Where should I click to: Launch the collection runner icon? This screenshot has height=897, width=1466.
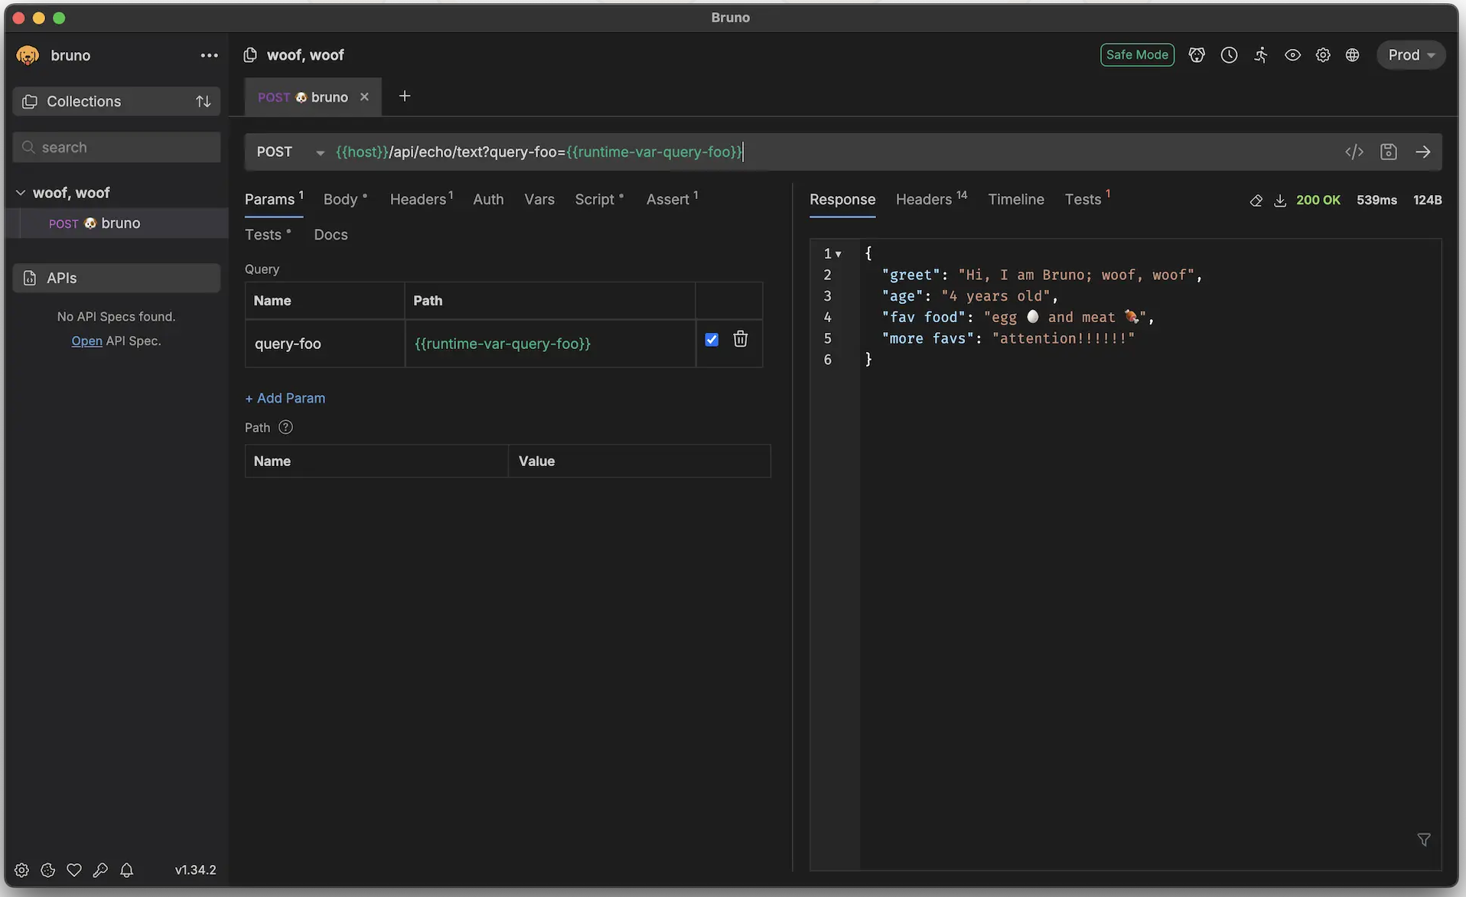click(1261, 54)
